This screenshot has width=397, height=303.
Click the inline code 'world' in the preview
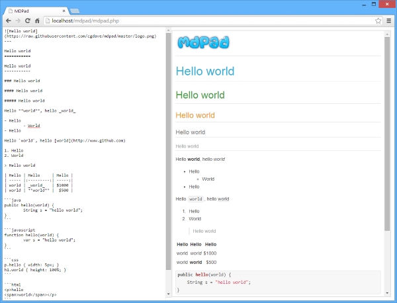pos(196,199)
